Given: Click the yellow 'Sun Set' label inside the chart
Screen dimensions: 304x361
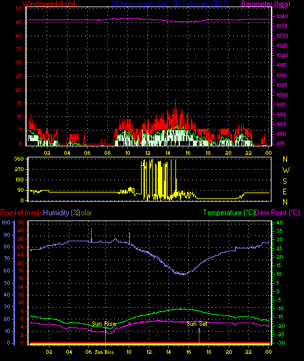Looking at the screenshot, I should pyautogui.click(x=197, y=324).
